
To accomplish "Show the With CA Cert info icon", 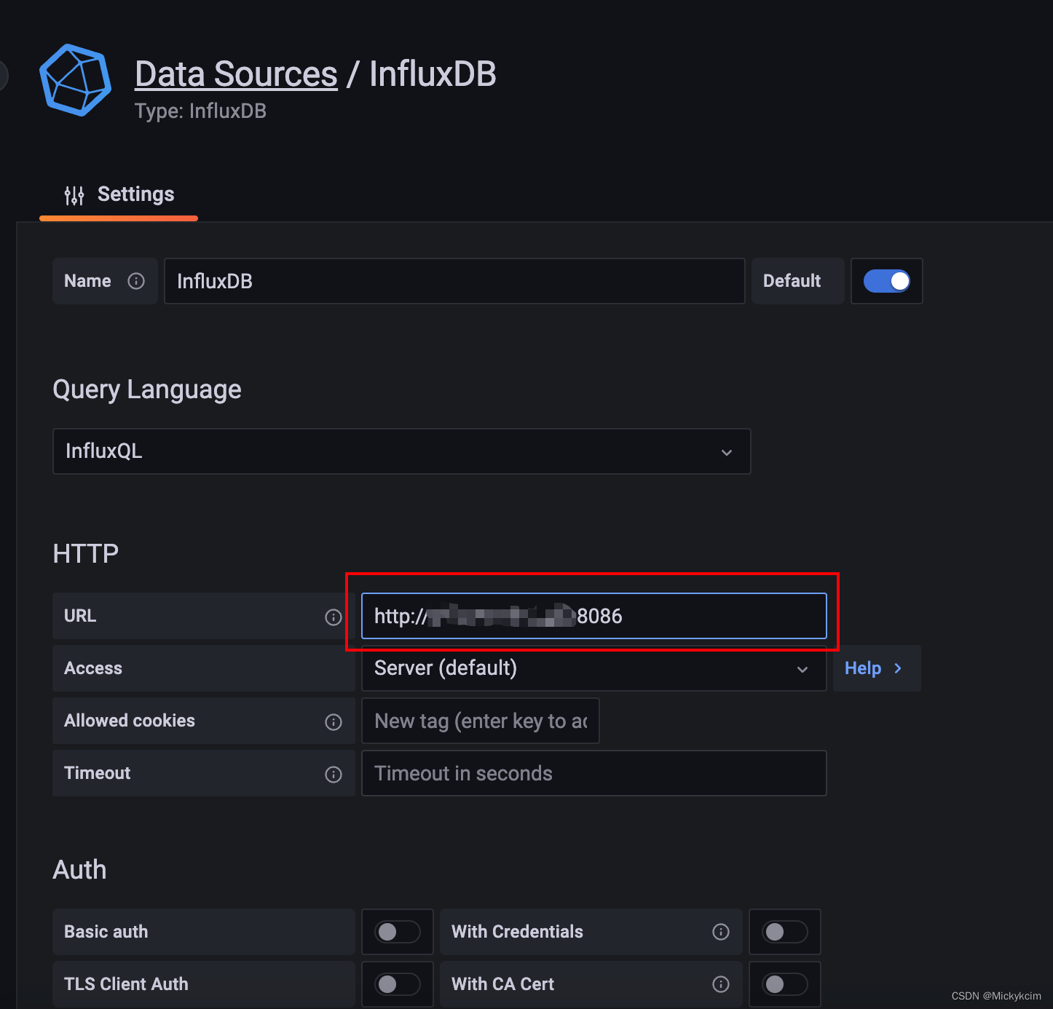I will click(x=721, y=984).
